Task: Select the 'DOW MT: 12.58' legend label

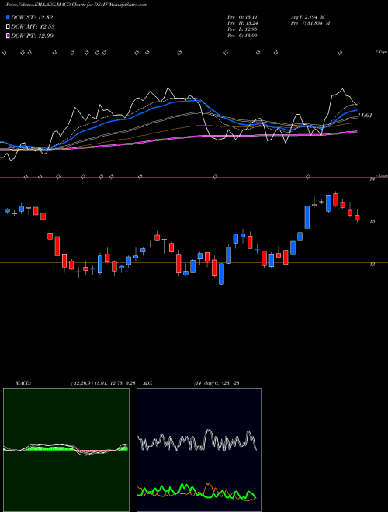Action: [33, 26]
